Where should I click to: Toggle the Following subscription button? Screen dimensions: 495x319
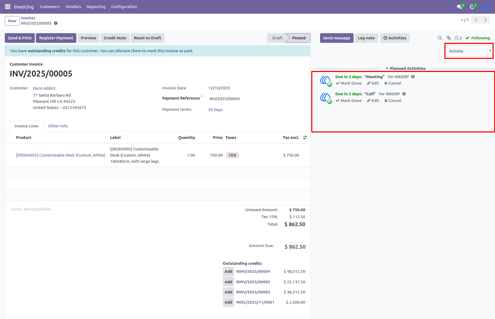point(478,38)
